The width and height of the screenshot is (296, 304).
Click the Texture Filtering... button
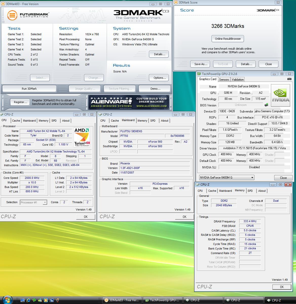120,89
